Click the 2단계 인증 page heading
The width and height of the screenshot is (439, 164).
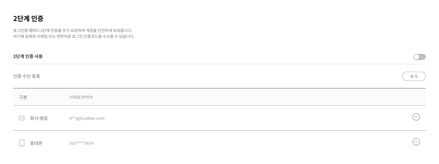[x=28, y=19]
